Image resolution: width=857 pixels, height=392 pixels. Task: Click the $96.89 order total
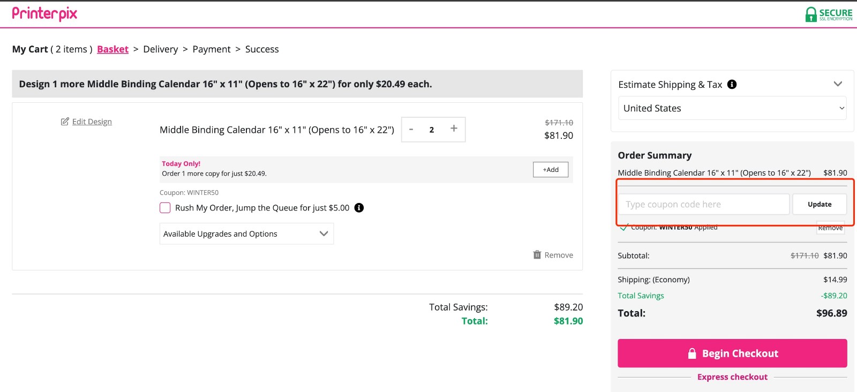coord(831,313)
